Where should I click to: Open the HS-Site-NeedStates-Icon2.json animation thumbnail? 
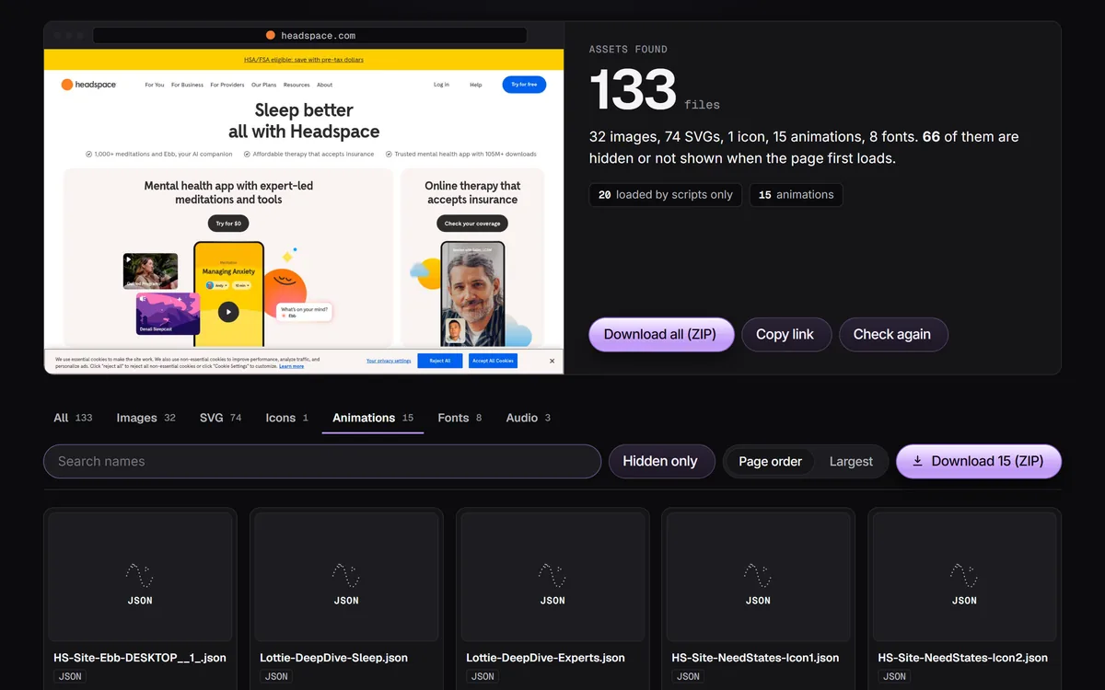point(964,577)
